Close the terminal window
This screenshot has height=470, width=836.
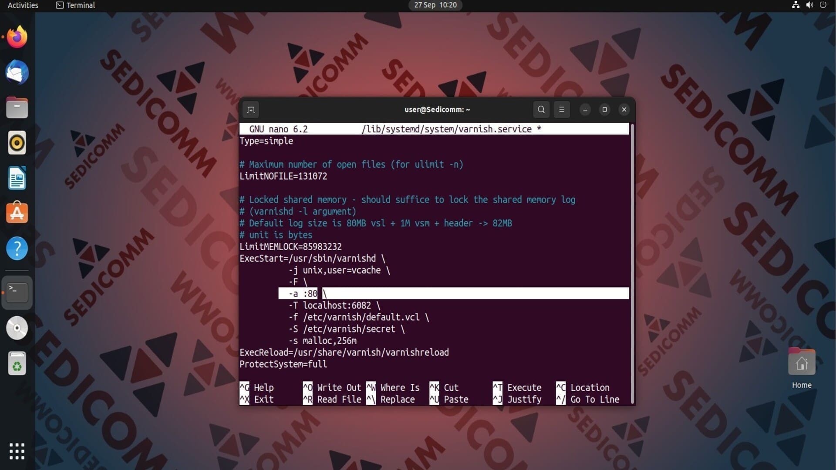click(624, 110)
